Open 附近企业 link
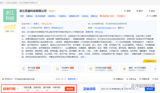160x93 pixels. [x=99, y=32]
